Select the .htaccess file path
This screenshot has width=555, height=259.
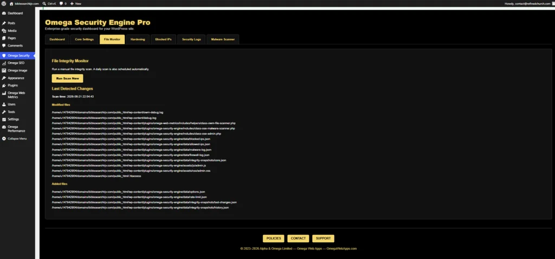pyautogui.click(x=96, y=176)
